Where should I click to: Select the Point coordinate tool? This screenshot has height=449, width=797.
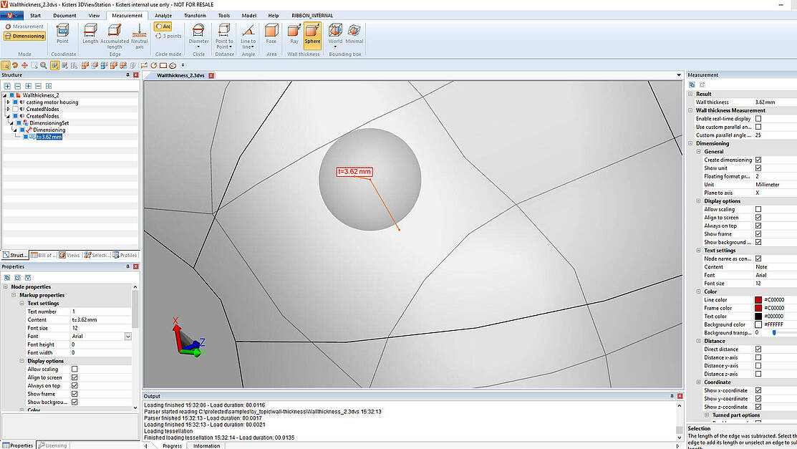pos(62,35)
